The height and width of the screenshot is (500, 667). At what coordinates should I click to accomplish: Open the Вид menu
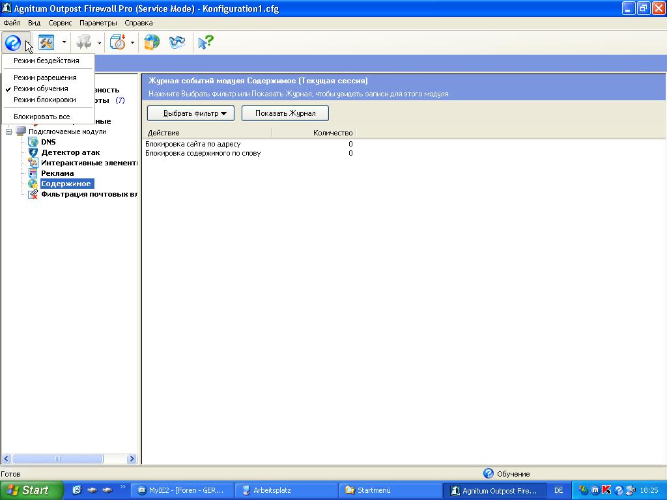click(x=34, y=23)
